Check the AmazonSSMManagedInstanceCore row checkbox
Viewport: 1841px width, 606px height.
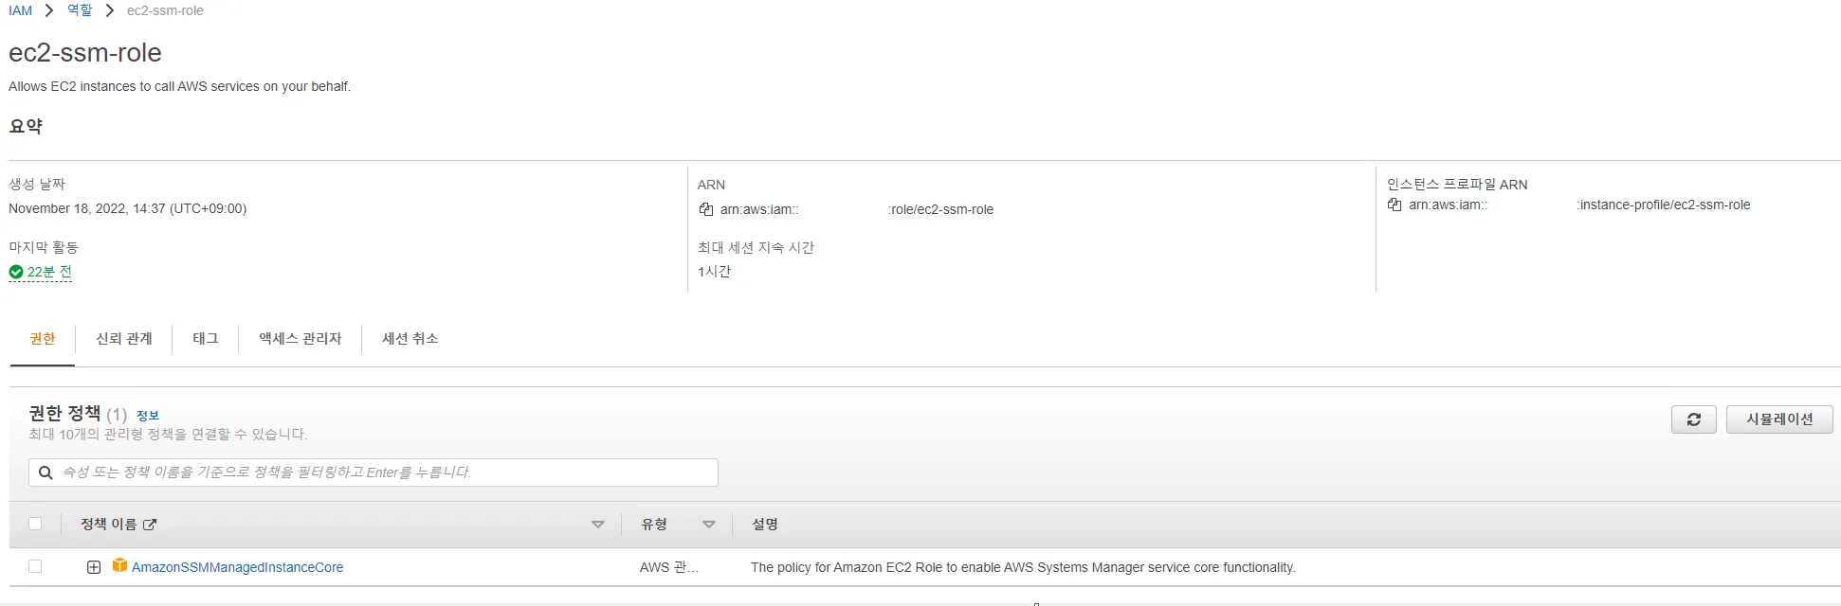[35, 566]
